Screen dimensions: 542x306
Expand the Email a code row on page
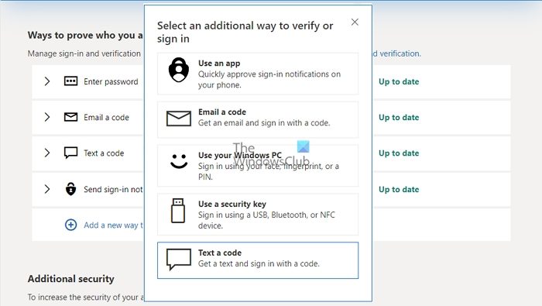[x=47, y=117]
